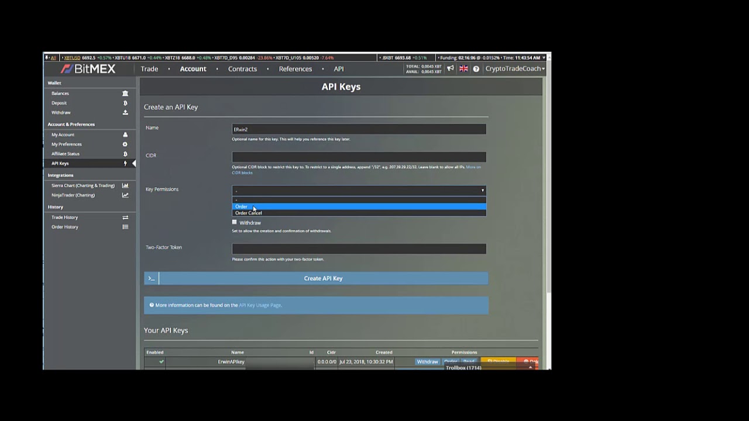Select Order in Key Permissions dropdown list
The height and width of the screenshot is (421, 749).
pyautogui.click(x=359, y=206)
